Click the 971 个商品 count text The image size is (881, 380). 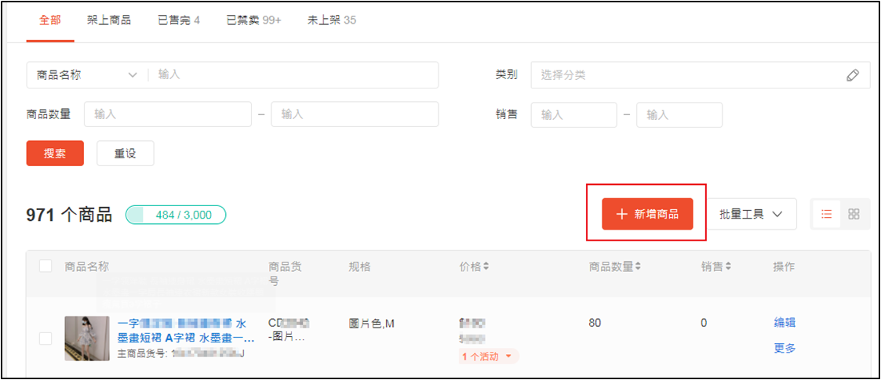[x=68, y=215]
